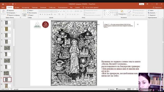Start slideshow from the quick access toolbar icon
Image resolution: width=164 pixels, height=92 pixels.
tap(13, 4)
